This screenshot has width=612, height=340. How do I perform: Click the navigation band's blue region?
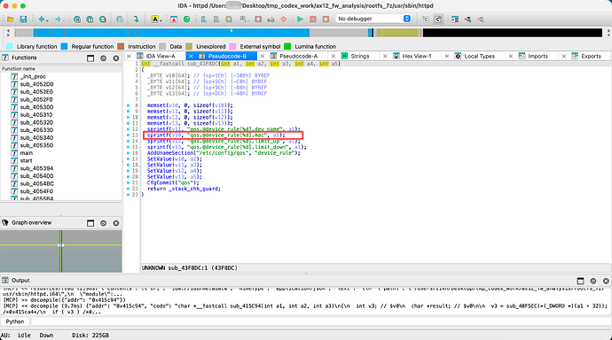[x=172, y=33]
